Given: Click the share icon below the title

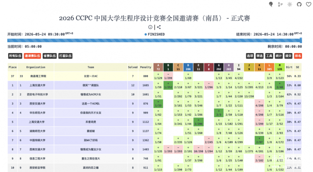Looking at the screenshot, I should click(159, 27).
